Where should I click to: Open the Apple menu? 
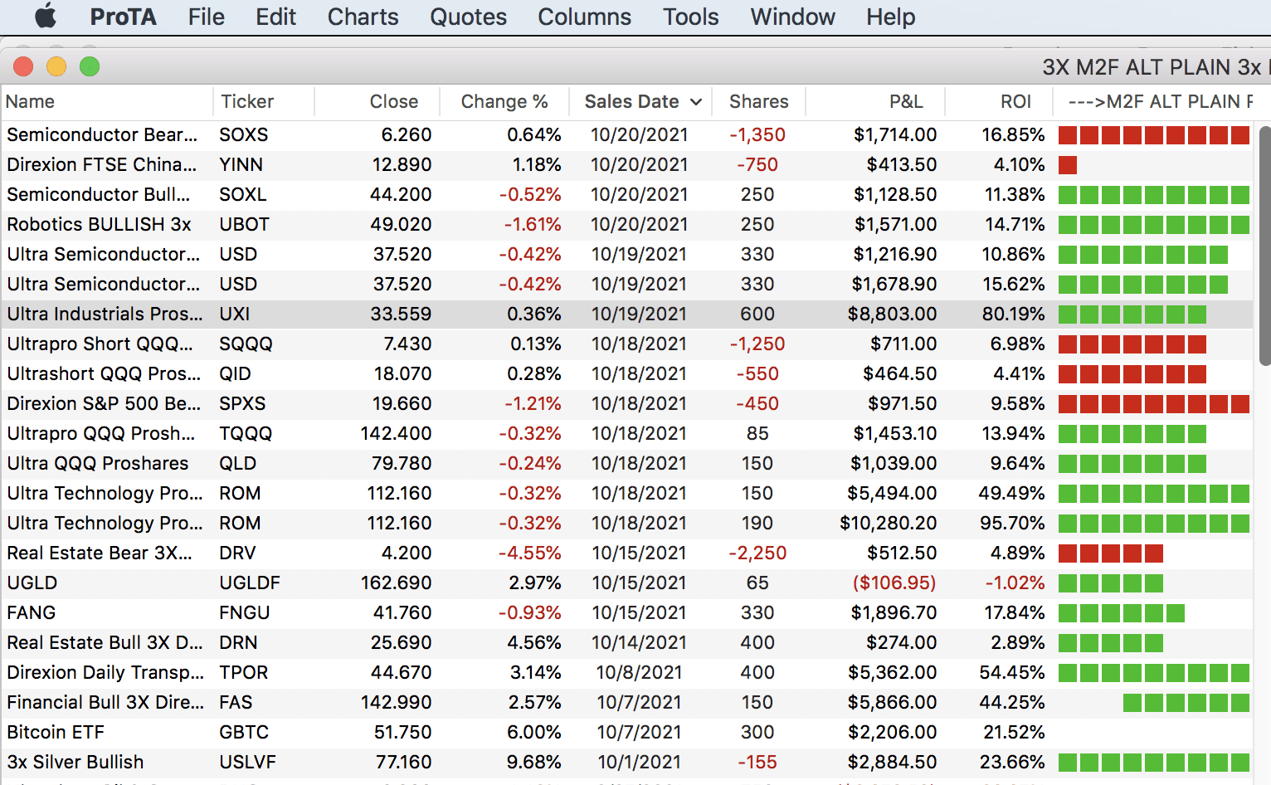pyautogui.click(x=46, y=17)
